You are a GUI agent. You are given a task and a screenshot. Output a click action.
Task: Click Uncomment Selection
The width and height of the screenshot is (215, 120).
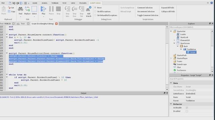pos(146,11)
